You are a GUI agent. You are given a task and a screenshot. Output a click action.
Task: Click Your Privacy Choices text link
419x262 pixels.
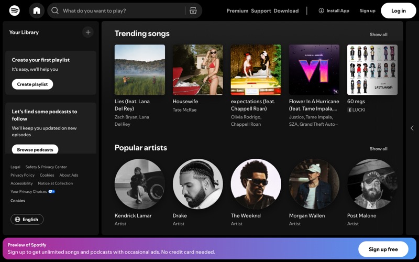tap(29, 192)
